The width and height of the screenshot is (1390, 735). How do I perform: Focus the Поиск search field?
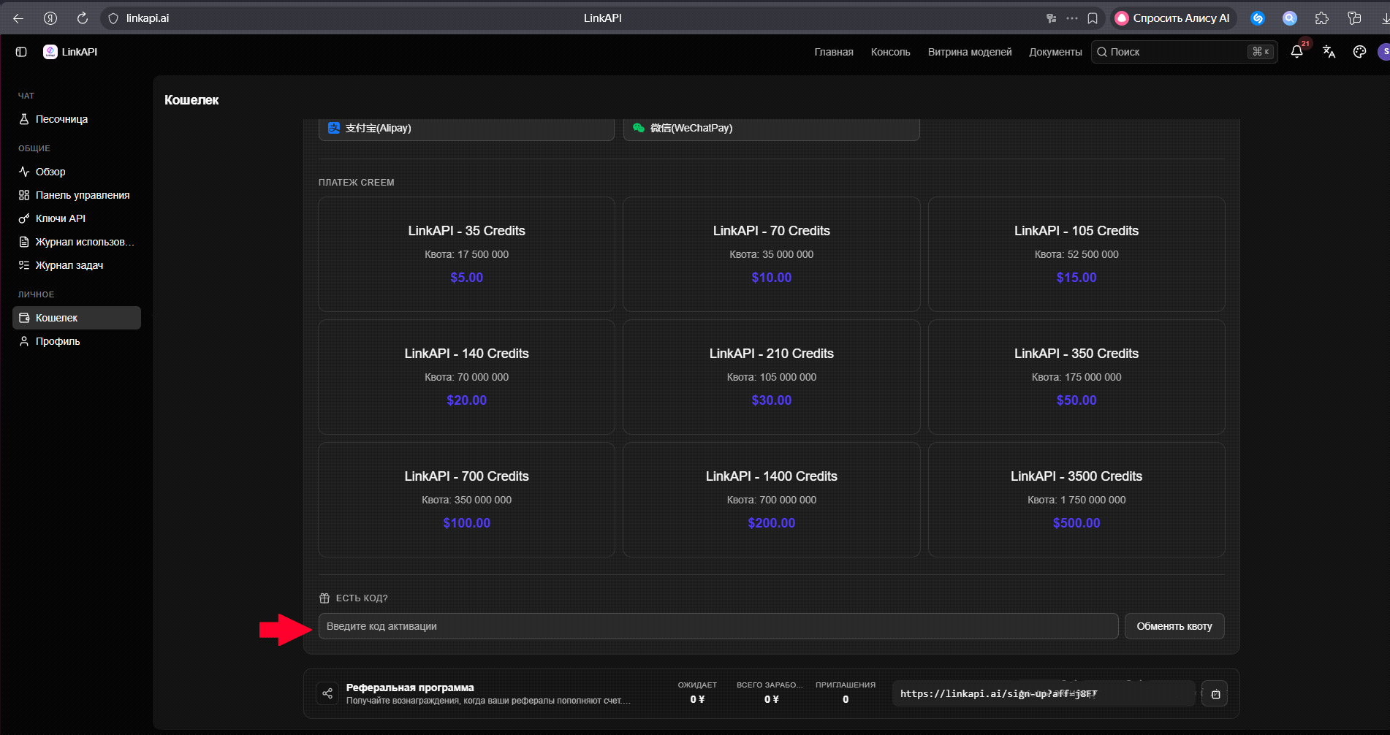click(1184, 52)
